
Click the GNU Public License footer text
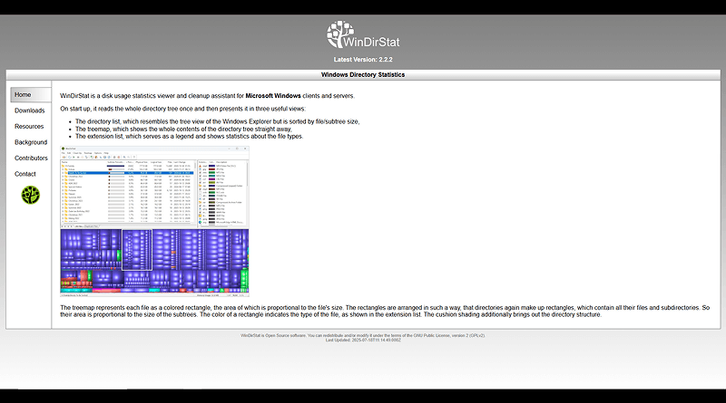tap(363, 335)
